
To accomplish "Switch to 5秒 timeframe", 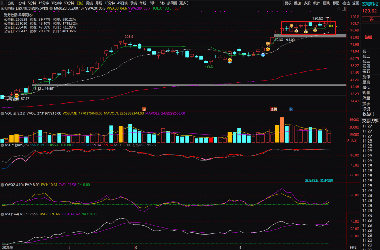I will tap(152, 3).
